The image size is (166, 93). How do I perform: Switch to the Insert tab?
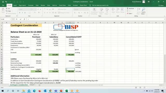(x=15, y=5)
